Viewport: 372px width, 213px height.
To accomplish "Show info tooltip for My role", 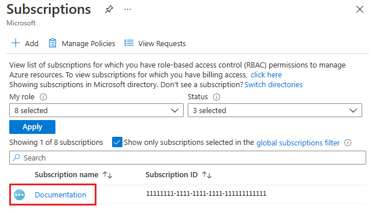I will (x=43, y=97).
